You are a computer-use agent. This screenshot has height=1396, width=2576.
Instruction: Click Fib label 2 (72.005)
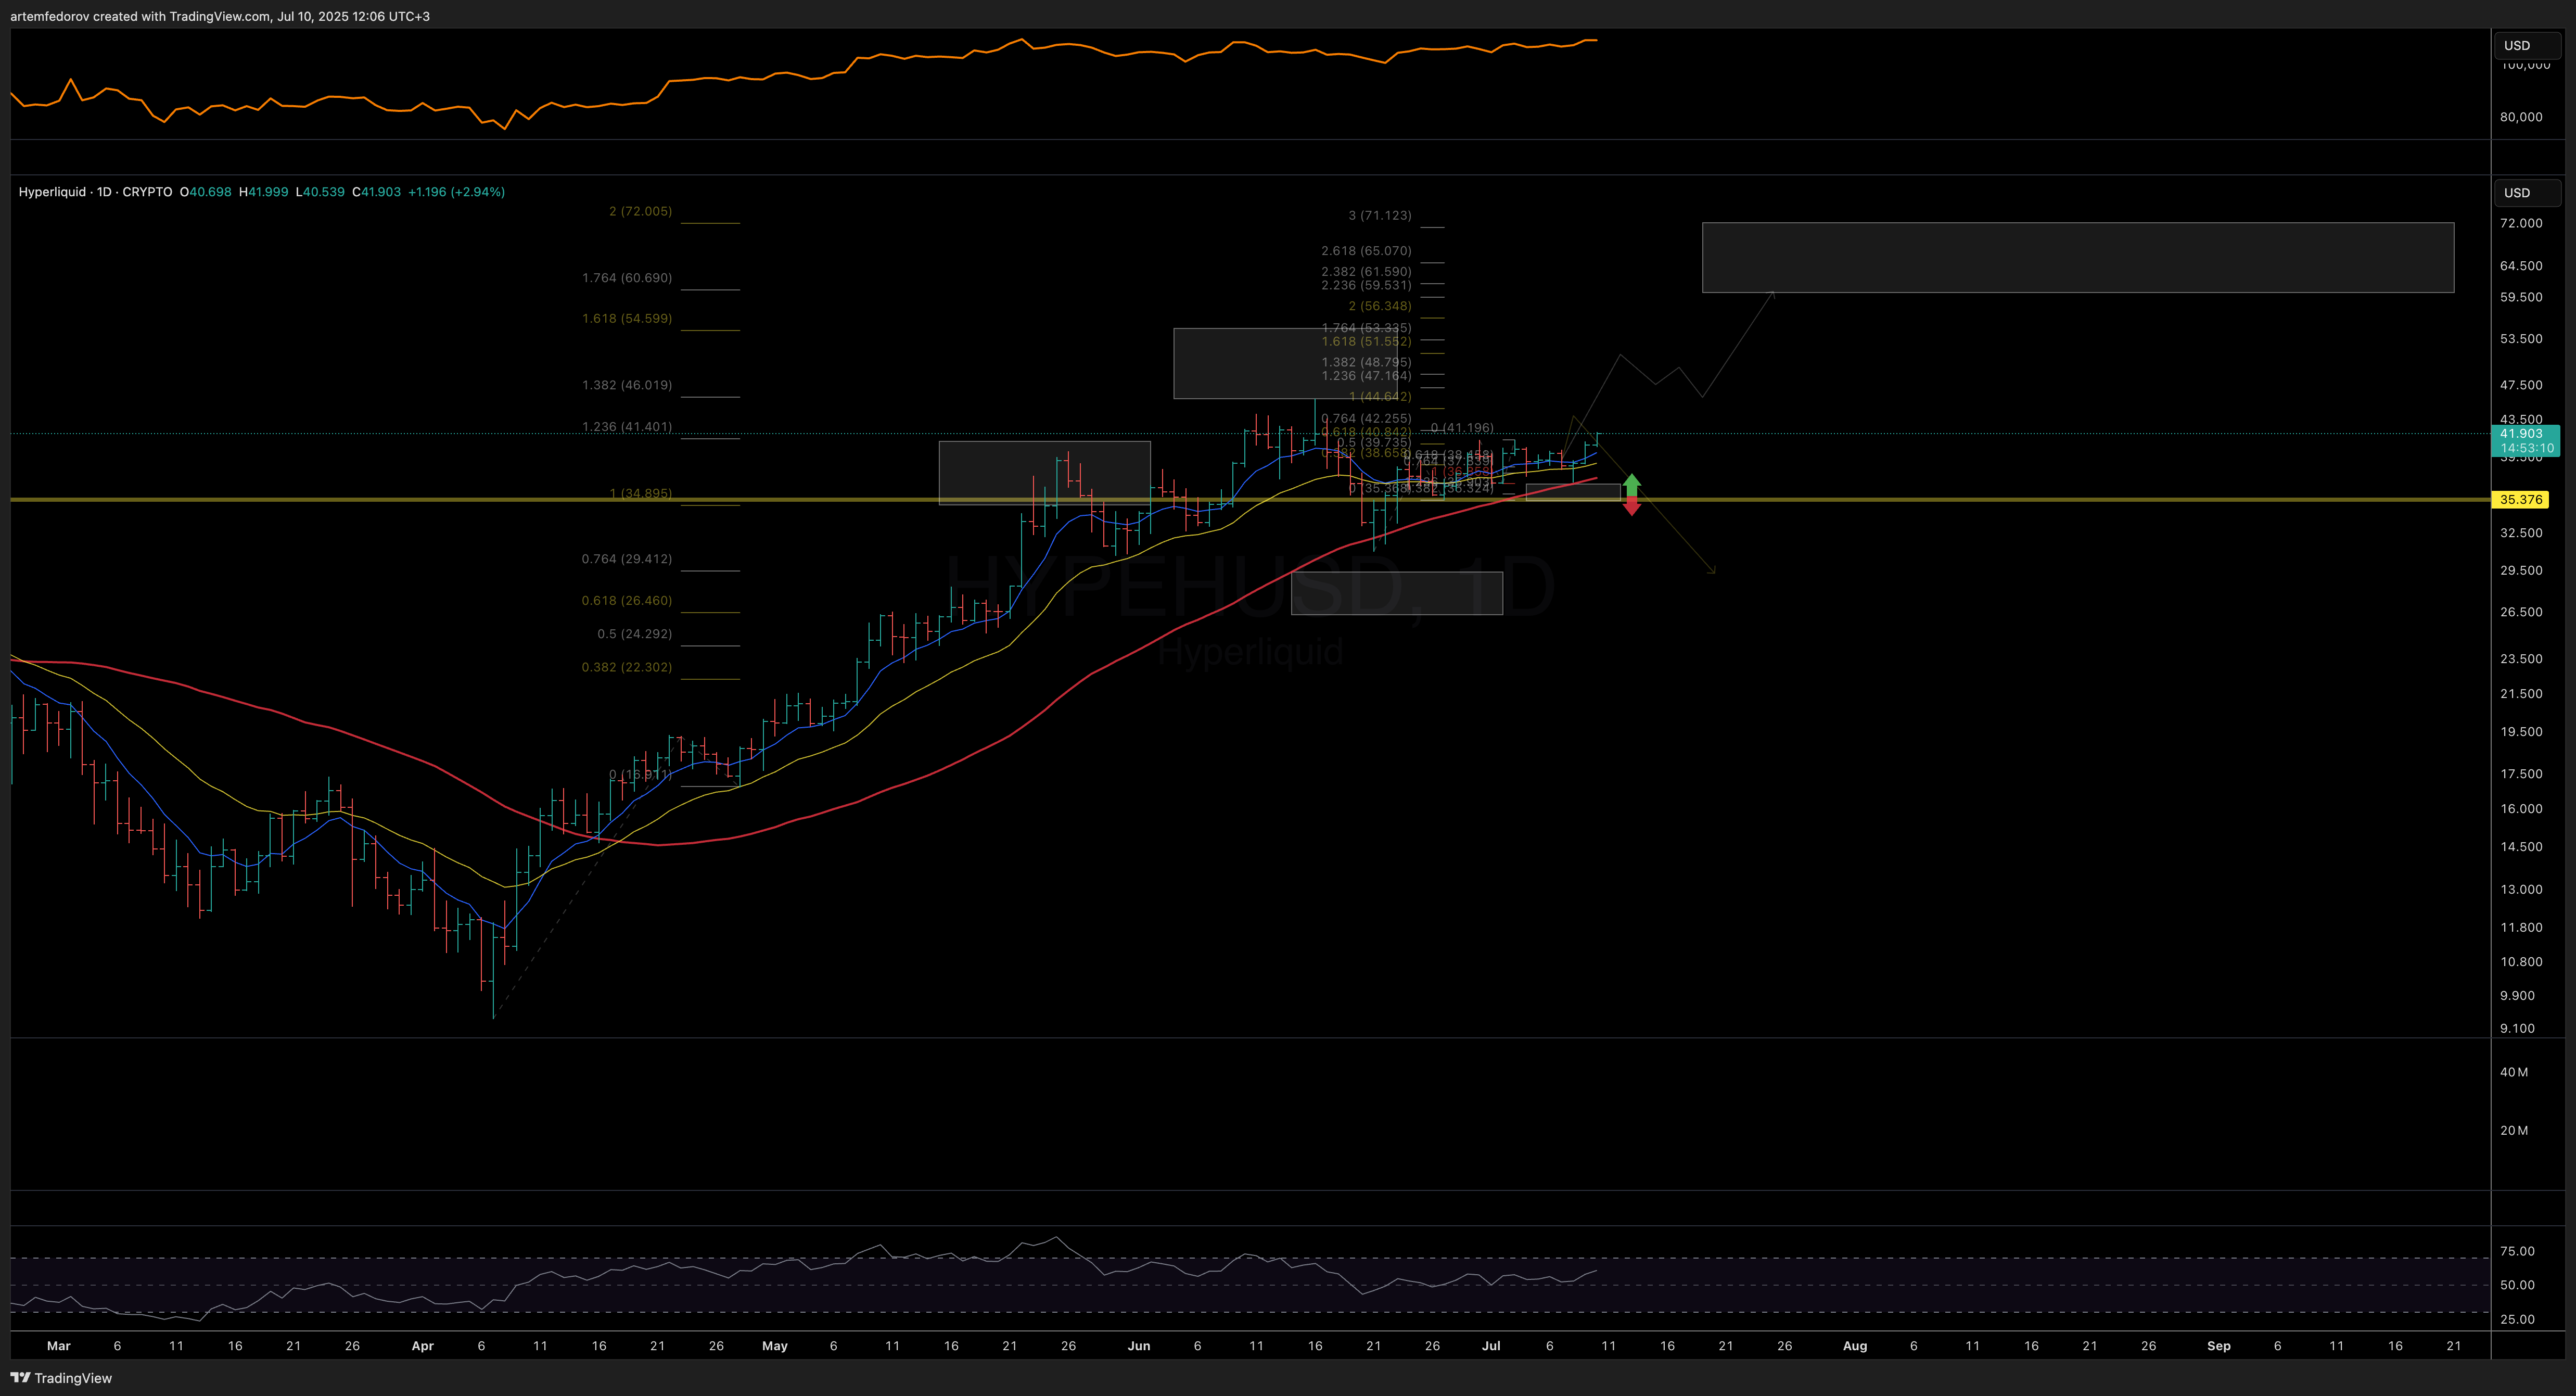pyautogui.click(x=640, y=211)
